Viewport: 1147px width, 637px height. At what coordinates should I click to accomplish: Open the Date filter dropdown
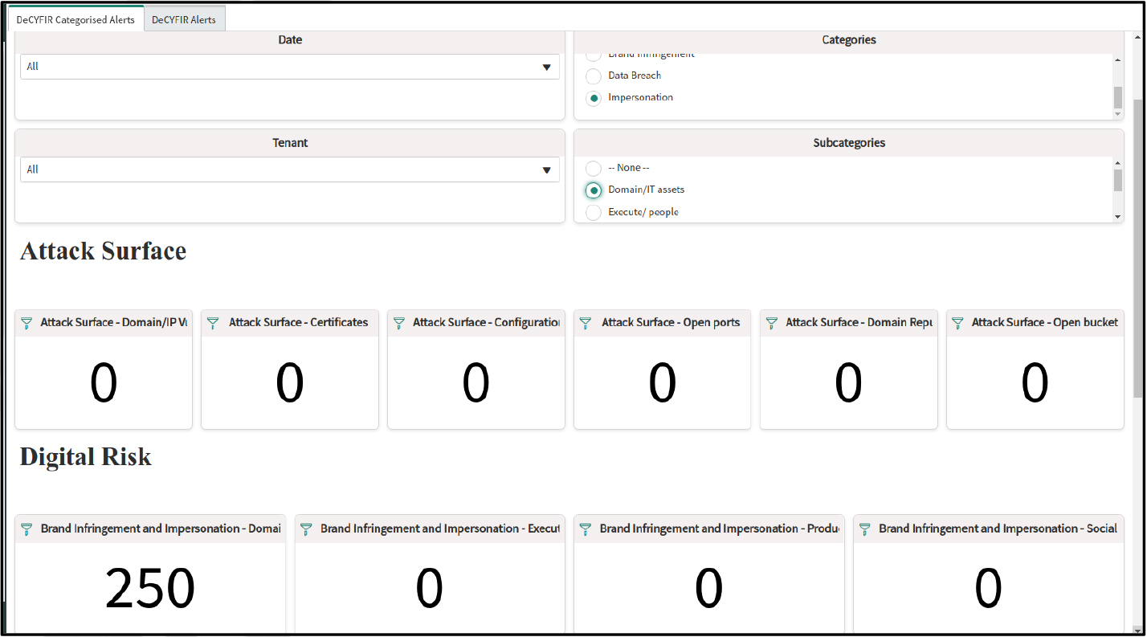tap(290, 67)
